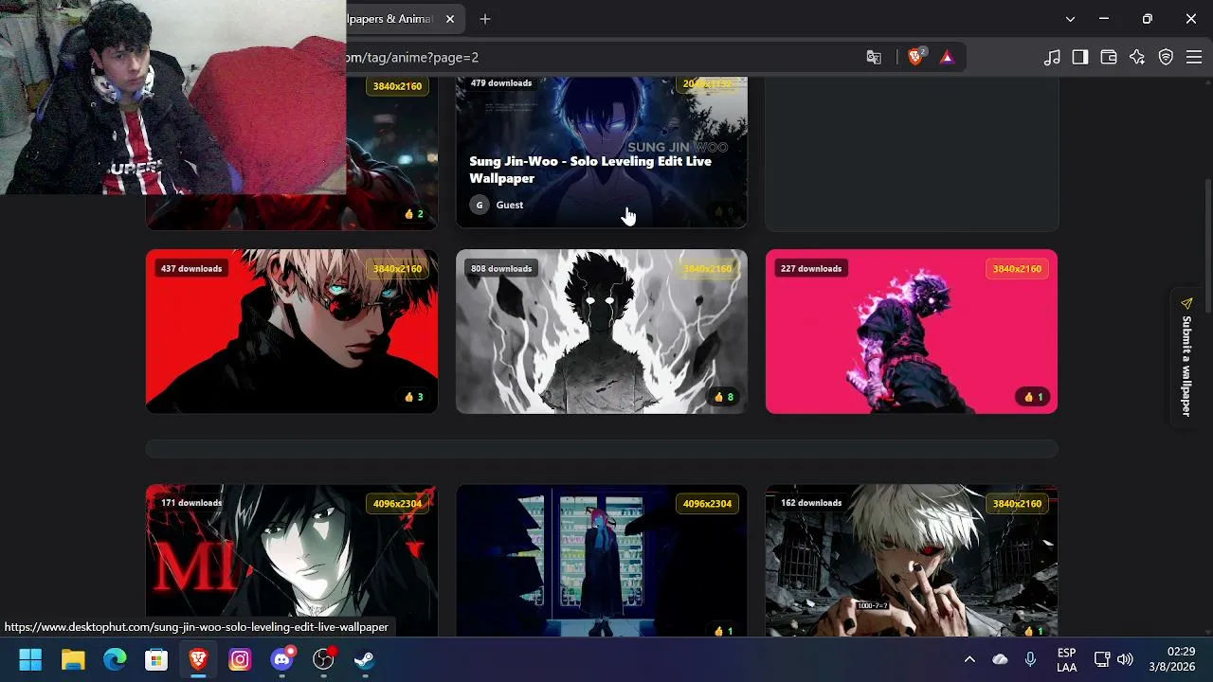Open Instagram from the taskbar
Screen dimensions: 1213x682
point(240,659)
